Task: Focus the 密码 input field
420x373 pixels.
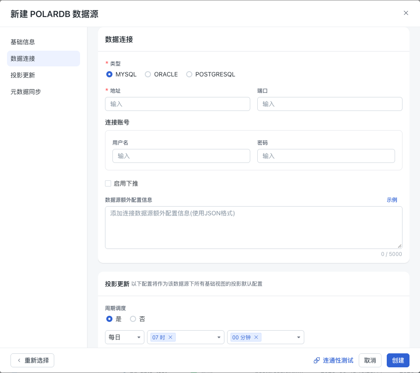Action: [326, 156]
